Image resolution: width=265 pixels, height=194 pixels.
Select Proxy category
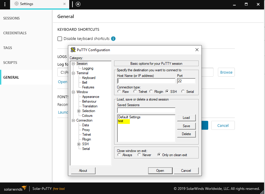86,130
